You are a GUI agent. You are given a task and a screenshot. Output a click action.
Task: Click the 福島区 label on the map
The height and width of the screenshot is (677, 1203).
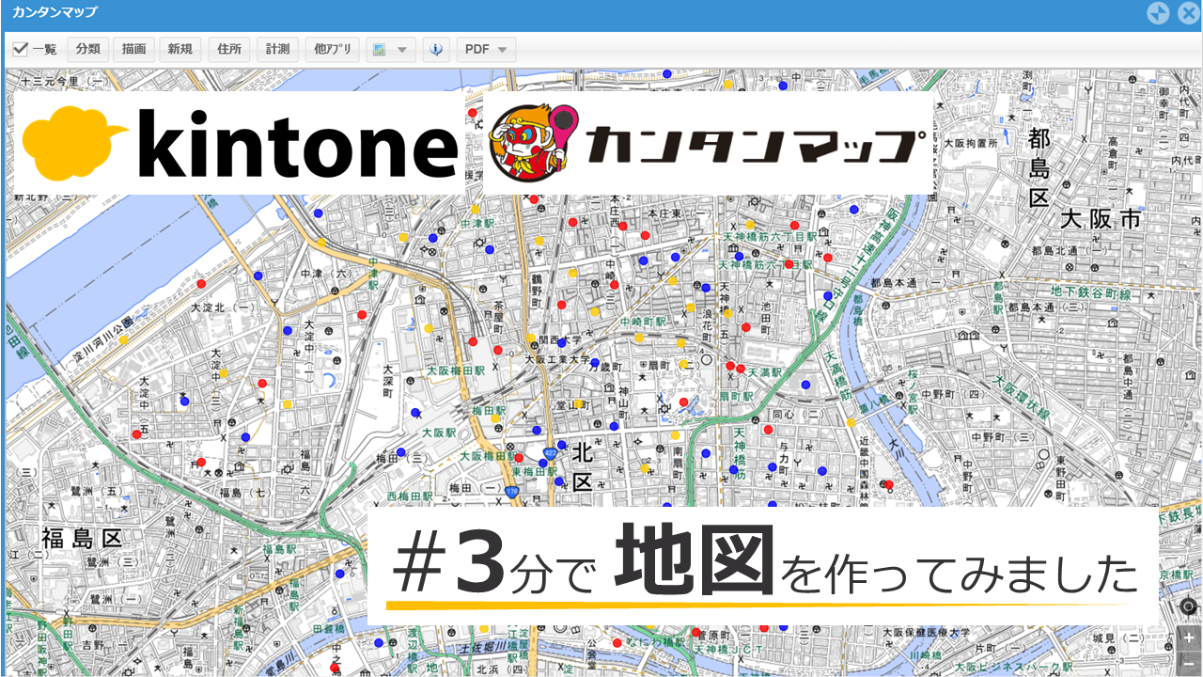pos(82,539)
